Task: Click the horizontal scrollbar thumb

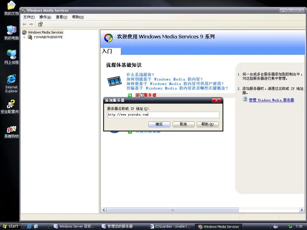Action: 172,210
